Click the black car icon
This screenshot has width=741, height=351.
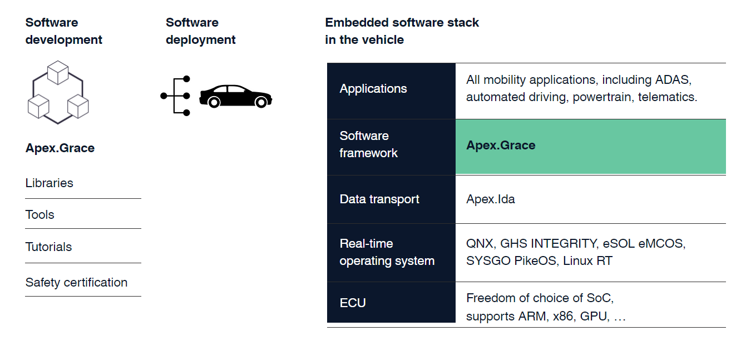[235, 96]
